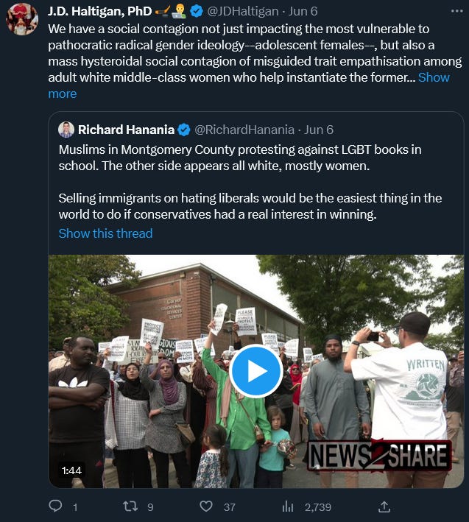Viewport: 469px width, 522px height.
Task: Click J.D. Haltigan's profile avatar
Action: (x=22, y=19)
